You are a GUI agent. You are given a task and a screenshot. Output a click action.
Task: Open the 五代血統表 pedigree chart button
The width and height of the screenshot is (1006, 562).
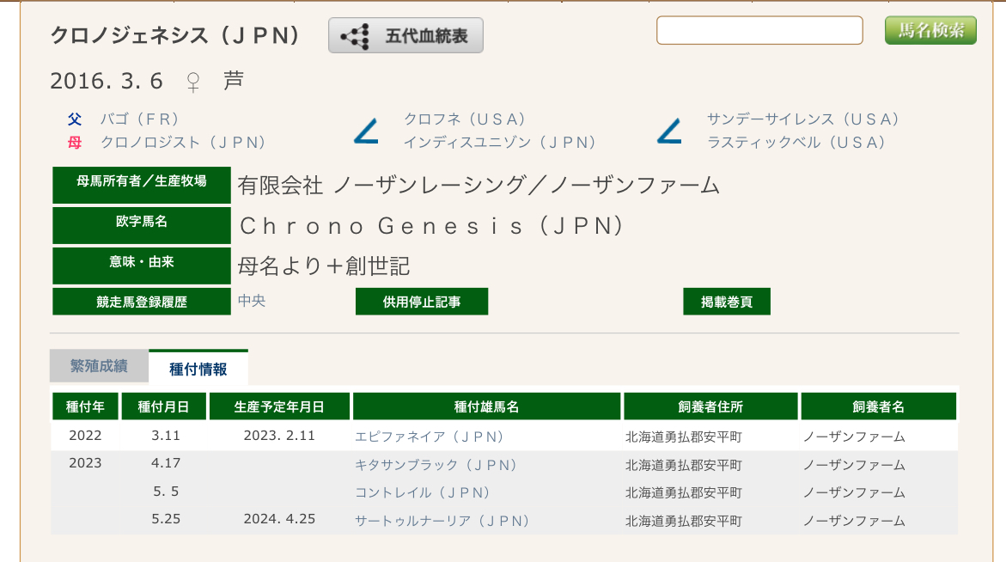[405, 36]
